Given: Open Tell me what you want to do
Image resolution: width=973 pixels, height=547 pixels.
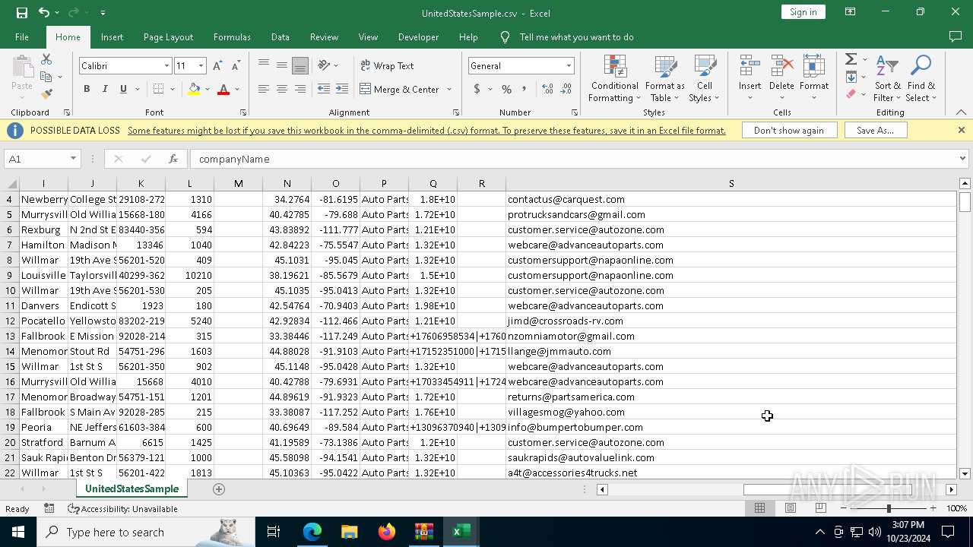Looking at the screenshot, I should 576,36.
